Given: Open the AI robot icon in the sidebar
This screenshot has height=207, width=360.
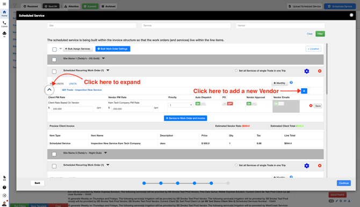Looking at the screenshot, I should (4, 34).
